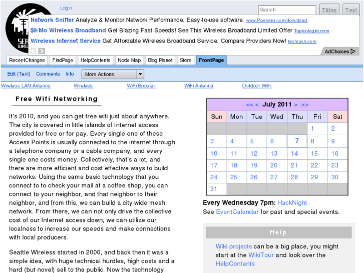
Task: Click the AdChoices icon
Action: point(352,51)
